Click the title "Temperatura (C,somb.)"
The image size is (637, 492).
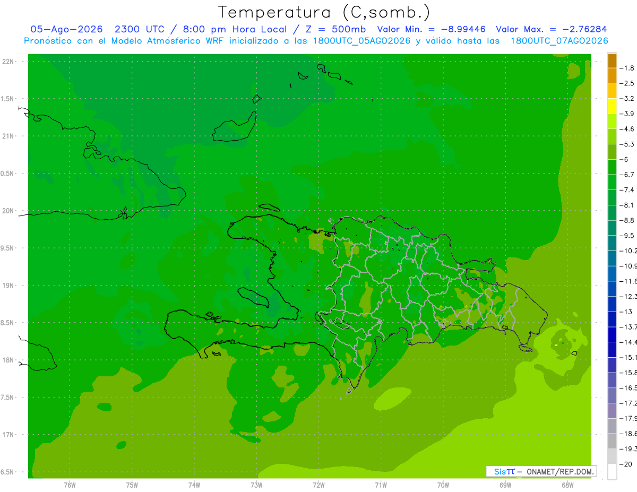[324, 12]
